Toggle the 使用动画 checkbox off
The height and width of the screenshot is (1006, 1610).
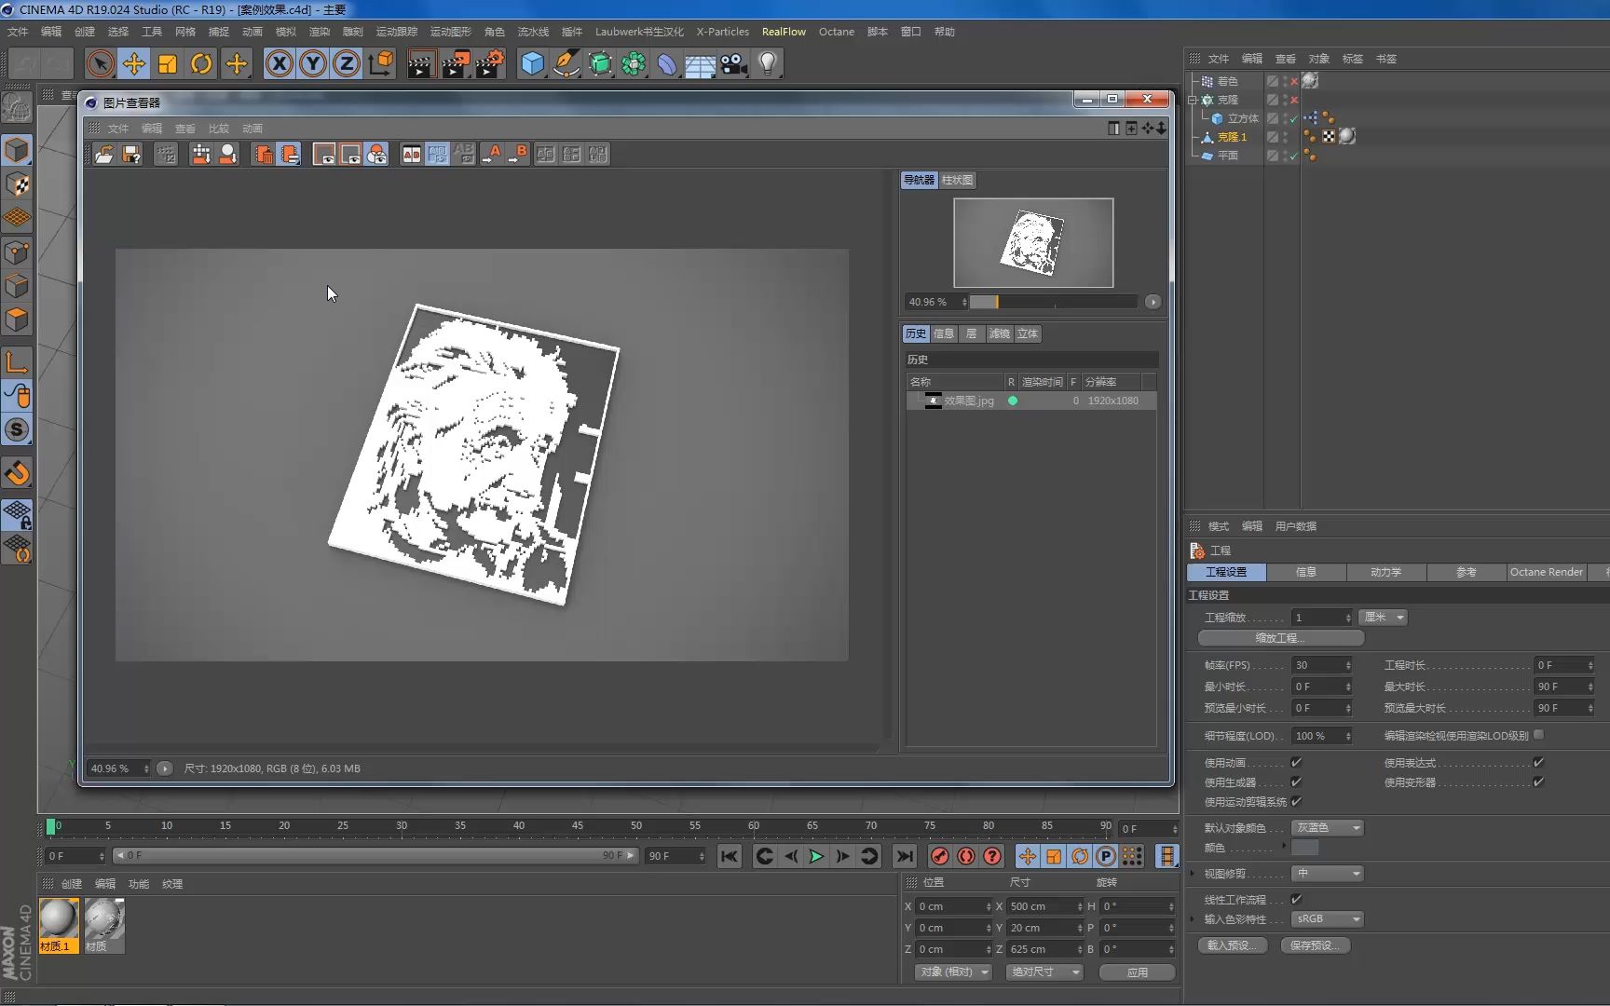(1296, 762)
